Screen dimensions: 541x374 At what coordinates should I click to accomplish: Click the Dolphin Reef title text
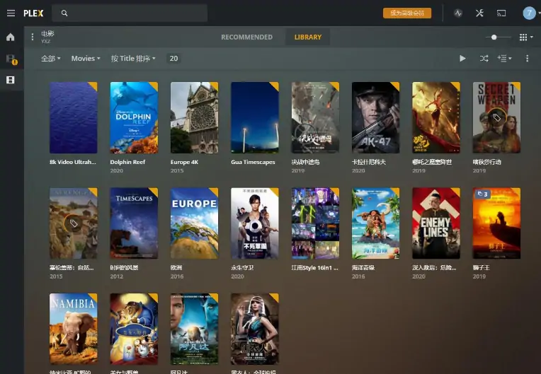click(127, 162)
